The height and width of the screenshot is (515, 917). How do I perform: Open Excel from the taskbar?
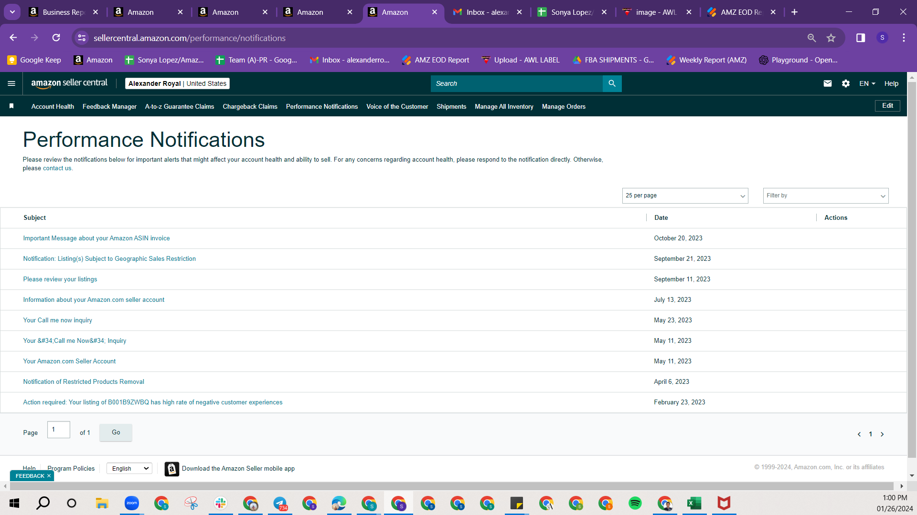(x=694, y=503)
